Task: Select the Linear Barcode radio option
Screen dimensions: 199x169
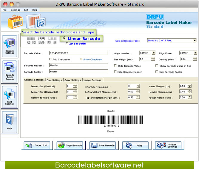Action: (64, 38)
